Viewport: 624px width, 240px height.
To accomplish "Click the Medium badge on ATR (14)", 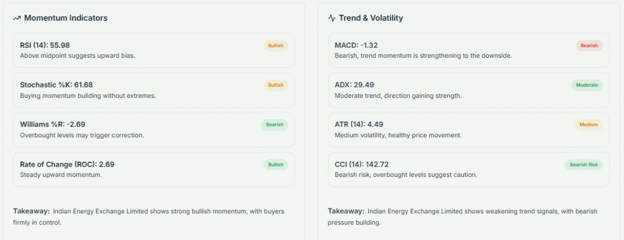I will (x=589, y=125).
